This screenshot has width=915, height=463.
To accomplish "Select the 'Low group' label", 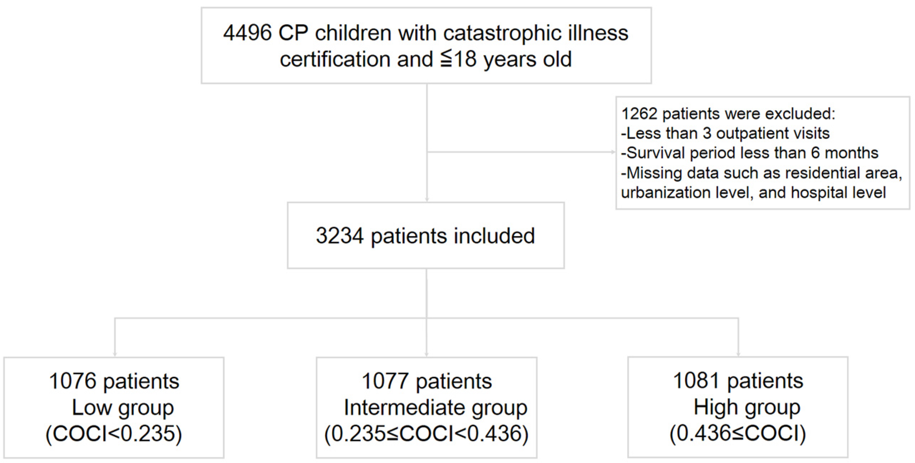I will [x=122, y=408].
